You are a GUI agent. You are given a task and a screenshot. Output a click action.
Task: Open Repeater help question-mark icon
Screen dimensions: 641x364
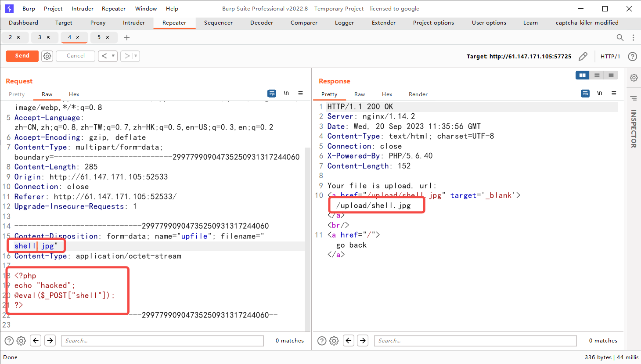point(633,56)
